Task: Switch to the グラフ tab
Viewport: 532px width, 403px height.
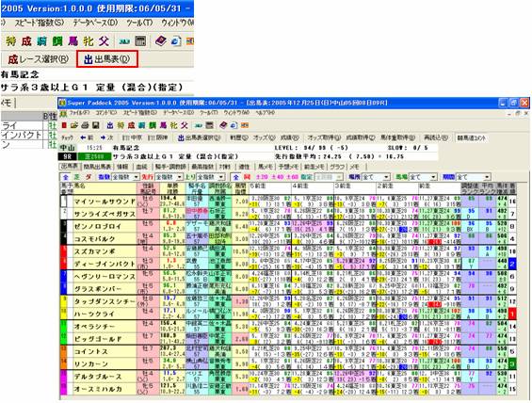Action: point(337,167)
